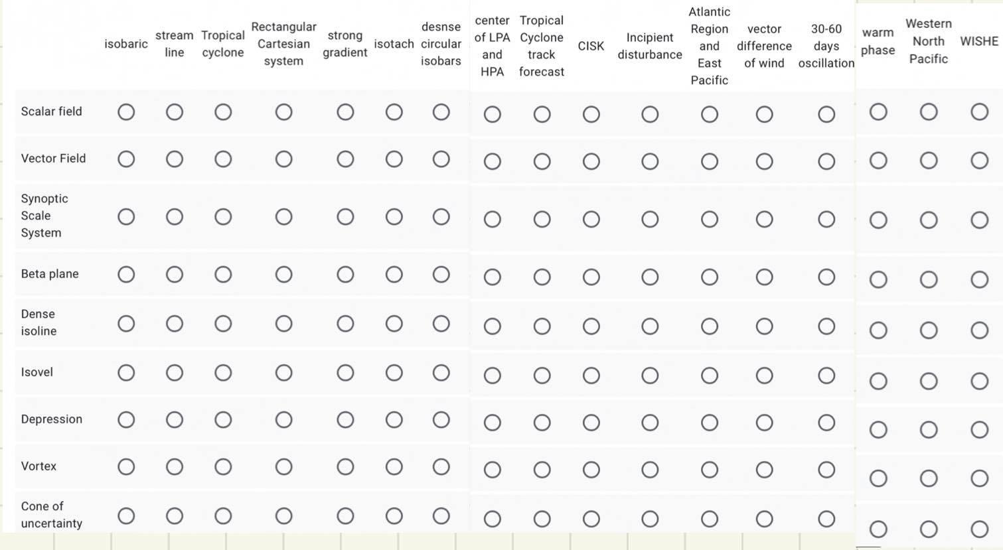1003x550 pixels.
Task: Select strong gradient for Dense isoline row
Action: click(345, 324)
